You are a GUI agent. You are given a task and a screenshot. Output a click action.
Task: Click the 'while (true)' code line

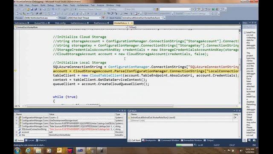(x=65, y=97)
